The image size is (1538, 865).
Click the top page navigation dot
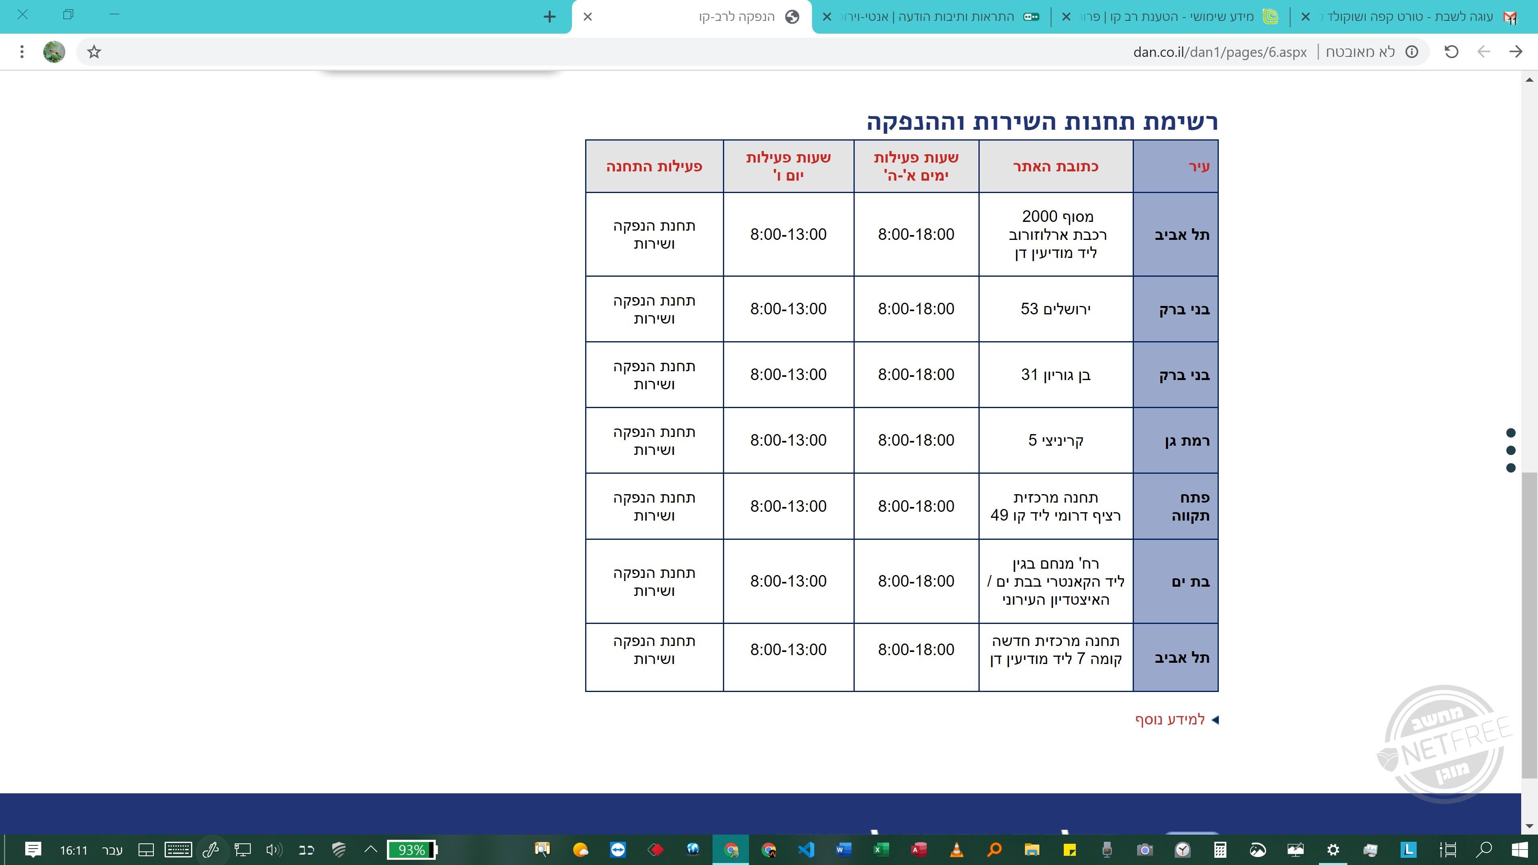tap(1510, 433)
